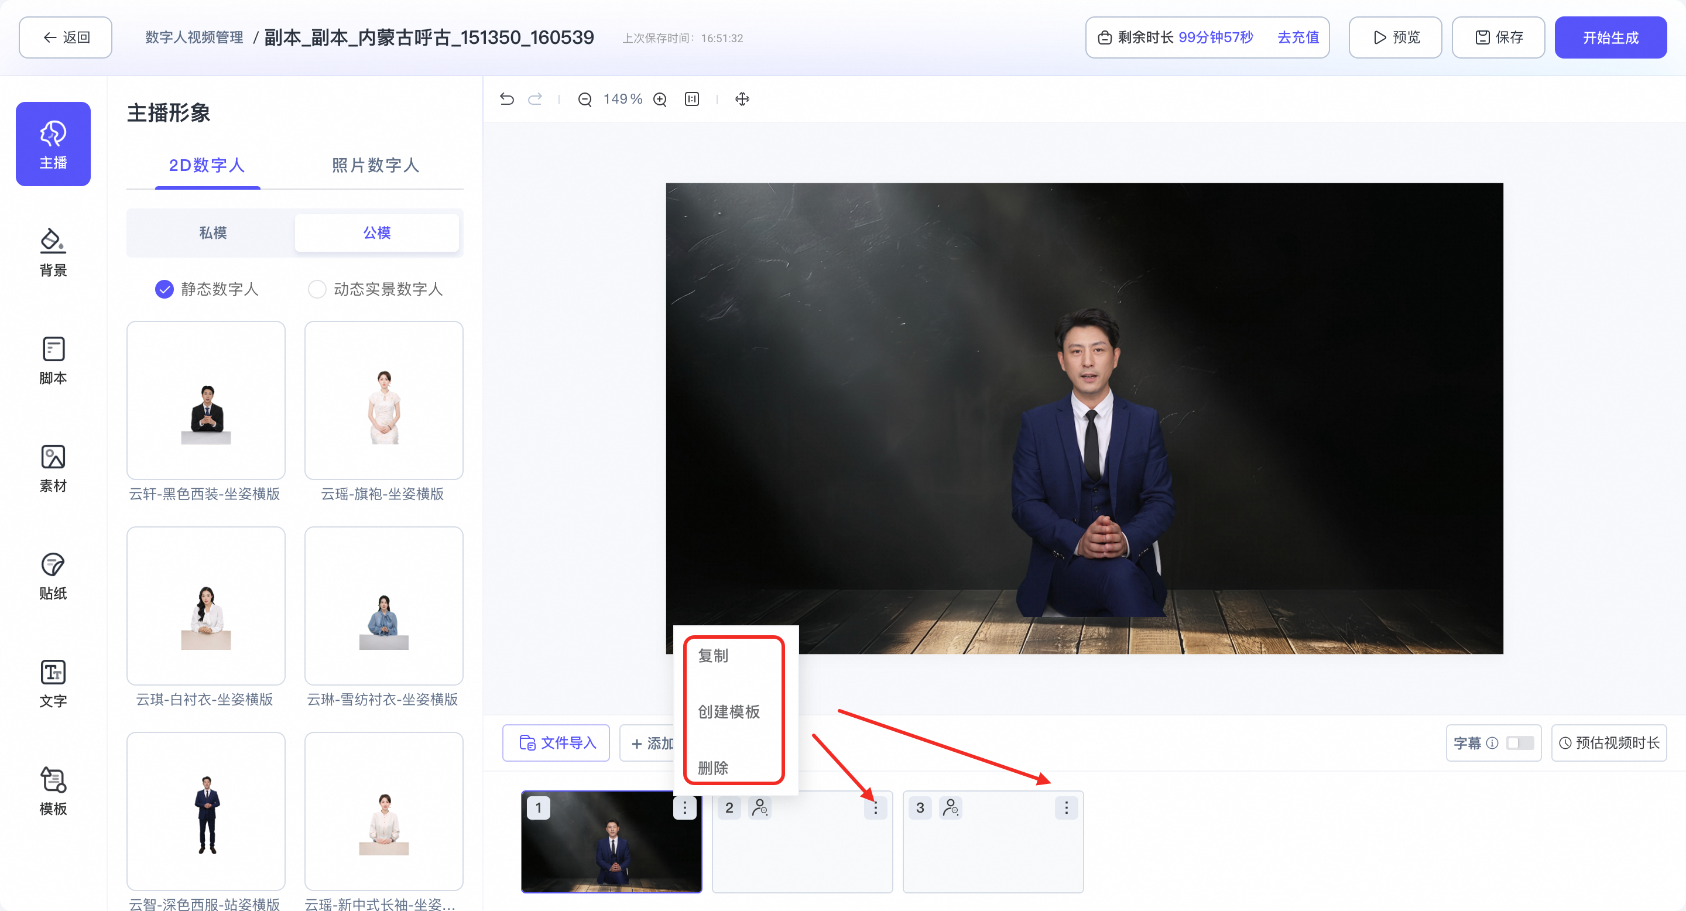The image size is (1686, 911).
Task: Open scene 2 more options menu
Action: (x=876, y=807)
